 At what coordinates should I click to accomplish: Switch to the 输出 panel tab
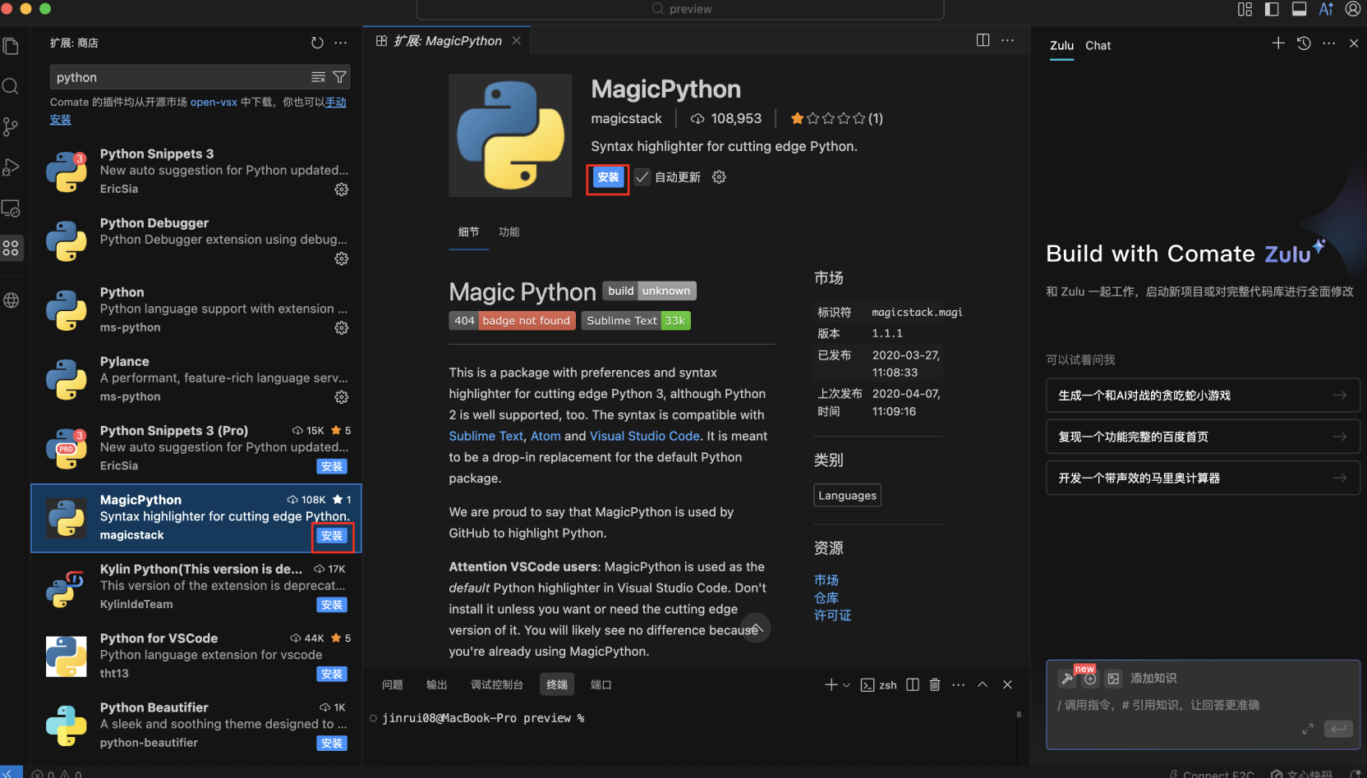437,684
